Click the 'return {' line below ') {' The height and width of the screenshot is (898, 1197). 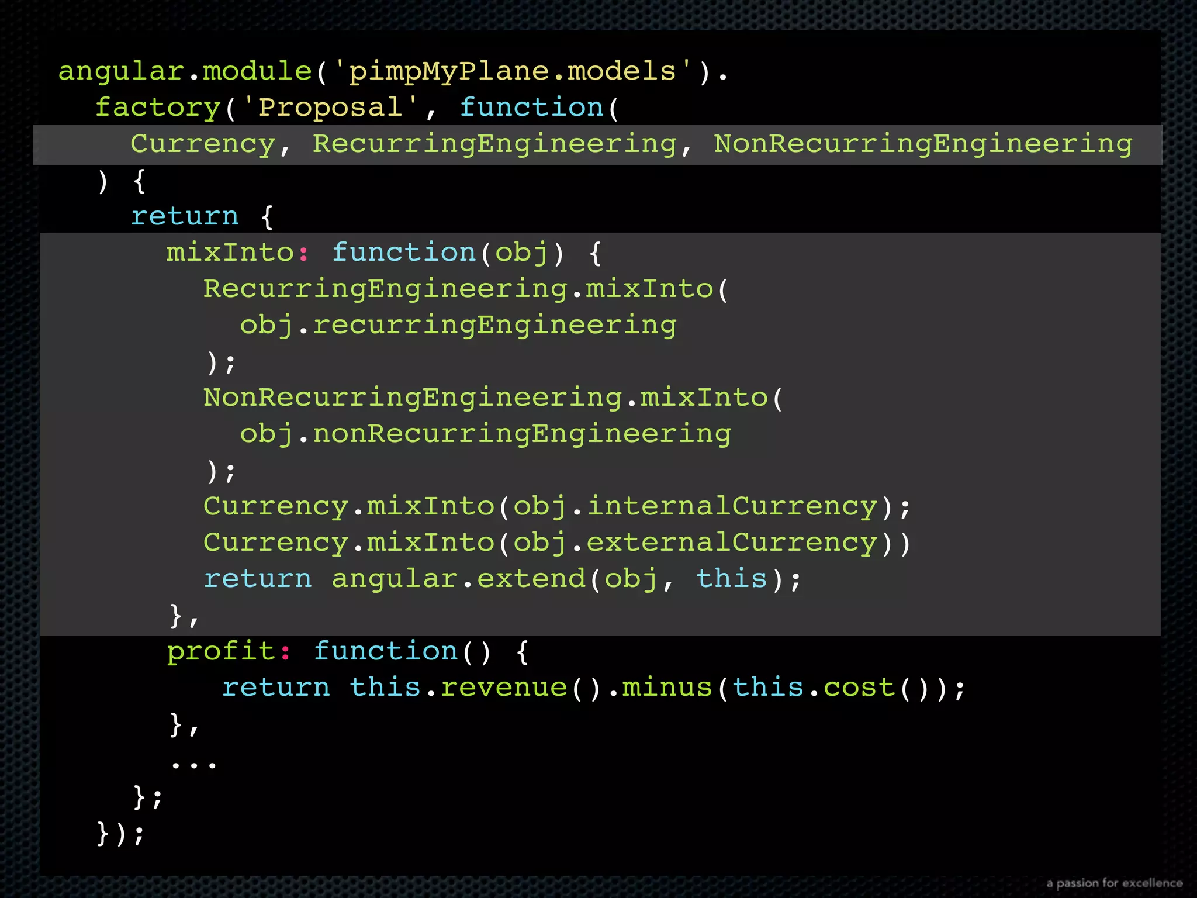click(202, 217)
